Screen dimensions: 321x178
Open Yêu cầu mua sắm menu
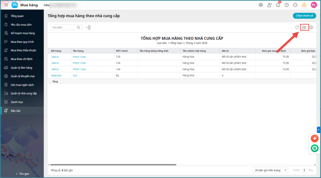point(22,24)
